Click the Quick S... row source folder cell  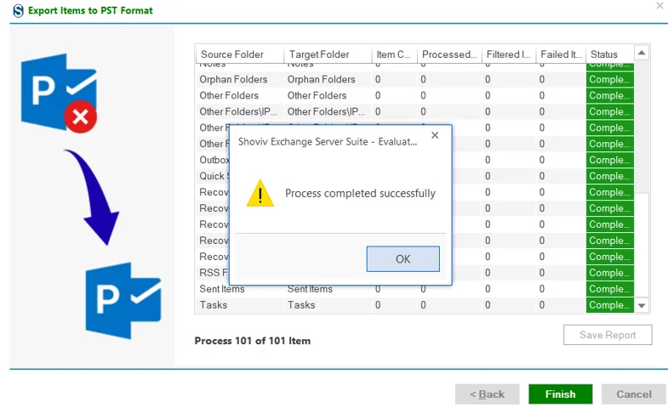click(x=214, y=176)
